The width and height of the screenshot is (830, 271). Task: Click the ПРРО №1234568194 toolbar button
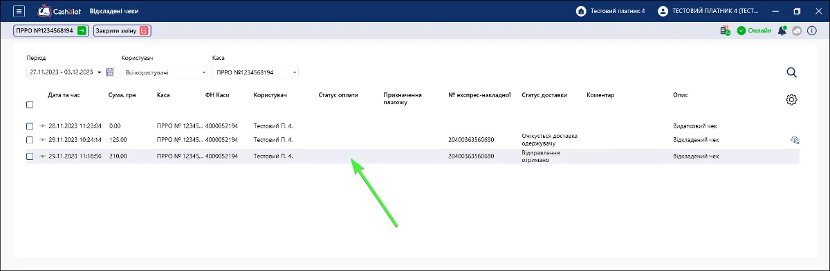click(x=50, y=30)
